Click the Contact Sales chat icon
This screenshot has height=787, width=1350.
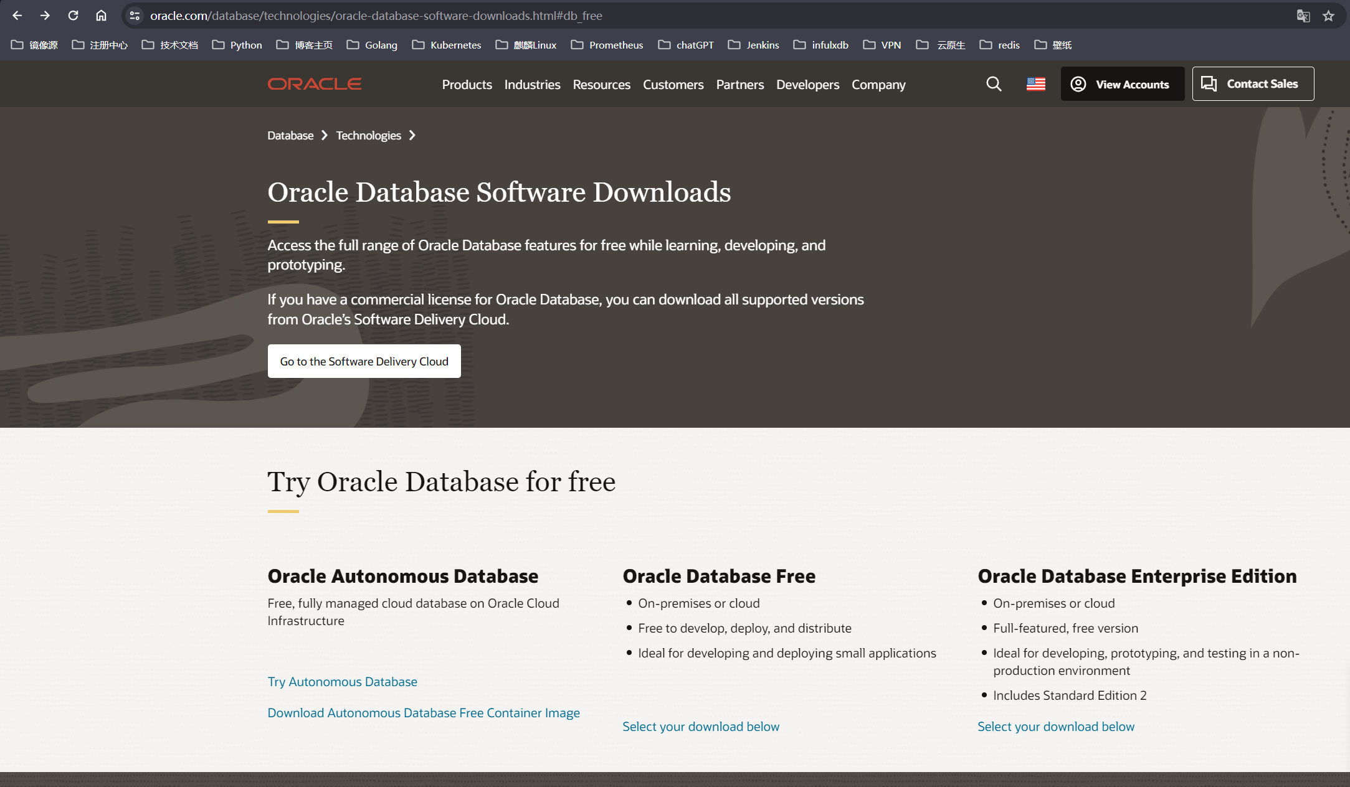pos(1209,83)
